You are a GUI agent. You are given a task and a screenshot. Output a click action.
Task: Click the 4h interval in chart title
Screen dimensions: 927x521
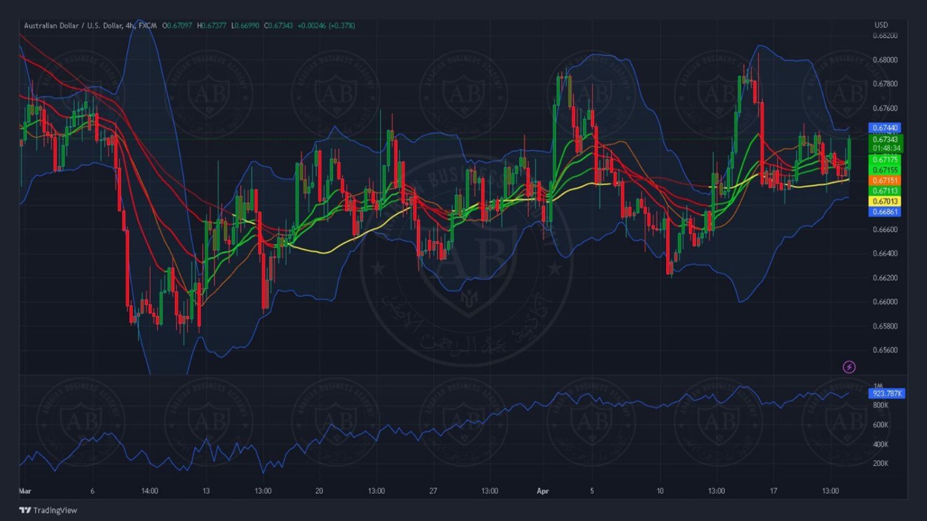pos(130,25)
